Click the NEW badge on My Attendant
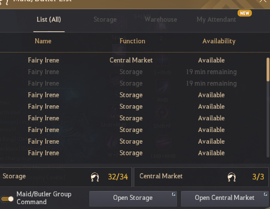270x209 pixels. coord(244,13)
